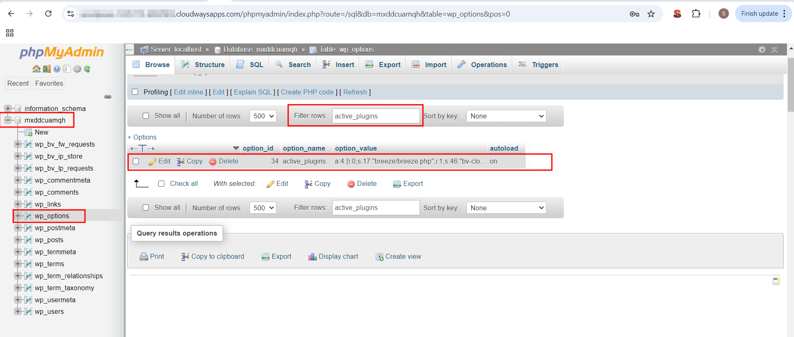Click the lower Filter rows input field
Image resolution: width=794 pixels, height=337 pixels.
point(376,208)
